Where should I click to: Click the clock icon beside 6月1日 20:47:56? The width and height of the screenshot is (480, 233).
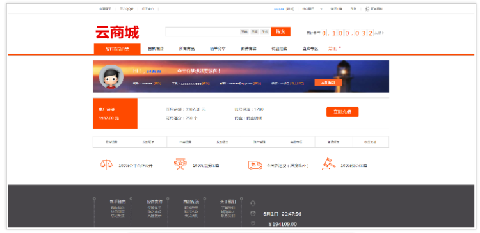pyautogui.click(x=253, y=214)
